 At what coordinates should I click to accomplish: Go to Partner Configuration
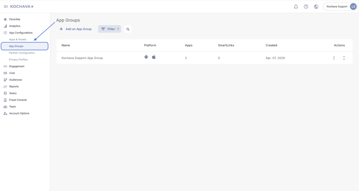[x=22, y=53]
